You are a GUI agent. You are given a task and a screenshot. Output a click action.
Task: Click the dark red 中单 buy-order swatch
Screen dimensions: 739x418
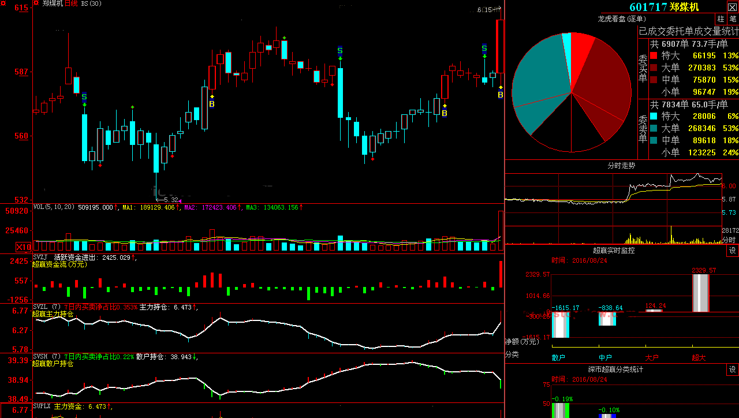[654, 80]
